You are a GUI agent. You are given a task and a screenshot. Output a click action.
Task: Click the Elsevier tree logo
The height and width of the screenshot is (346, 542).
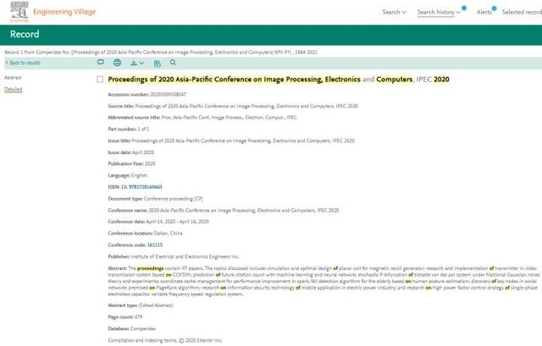[19, 11]
